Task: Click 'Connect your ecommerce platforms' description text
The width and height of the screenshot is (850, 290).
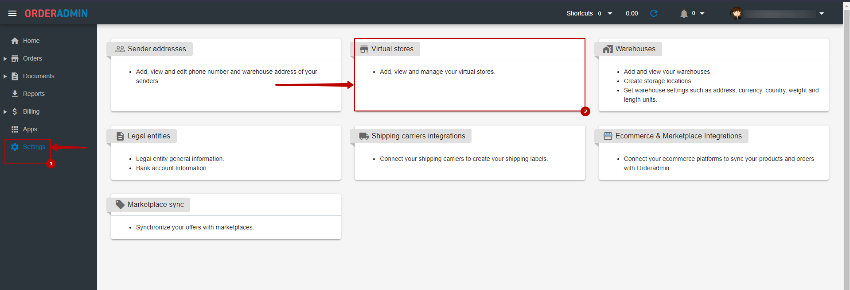Action: tap(719, 164)
